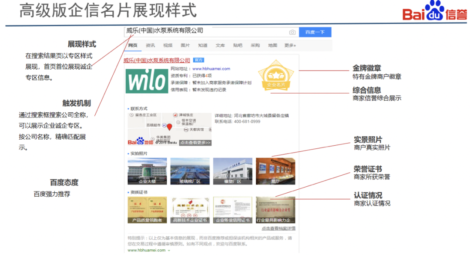This screenshot has width=470, height=255.
Task: Open the 地图 tab
Action: (272, 45)
